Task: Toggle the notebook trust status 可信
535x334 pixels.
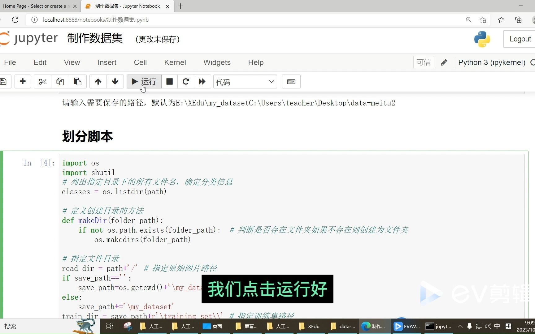Action: coord(423,62)
